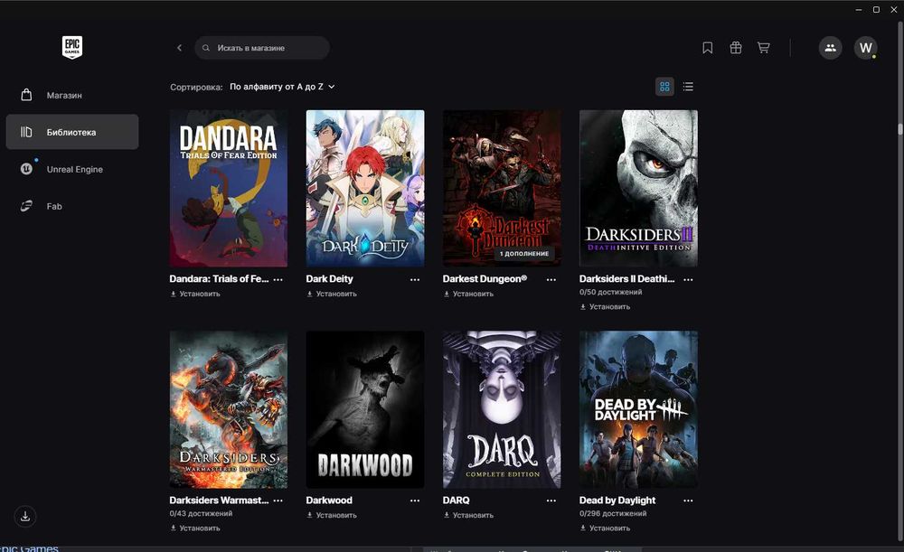Open the Dandara cover thumbnail
Screen dimensions: 904x552
229,189
